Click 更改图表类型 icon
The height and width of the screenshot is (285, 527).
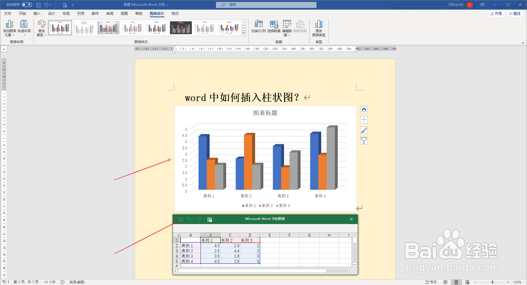[x=319, y=28]
